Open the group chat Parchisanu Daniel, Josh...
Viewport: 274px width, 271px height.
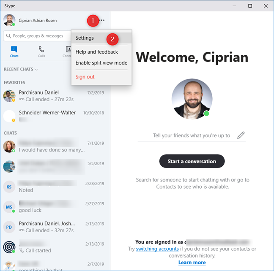tap(55, 227)
